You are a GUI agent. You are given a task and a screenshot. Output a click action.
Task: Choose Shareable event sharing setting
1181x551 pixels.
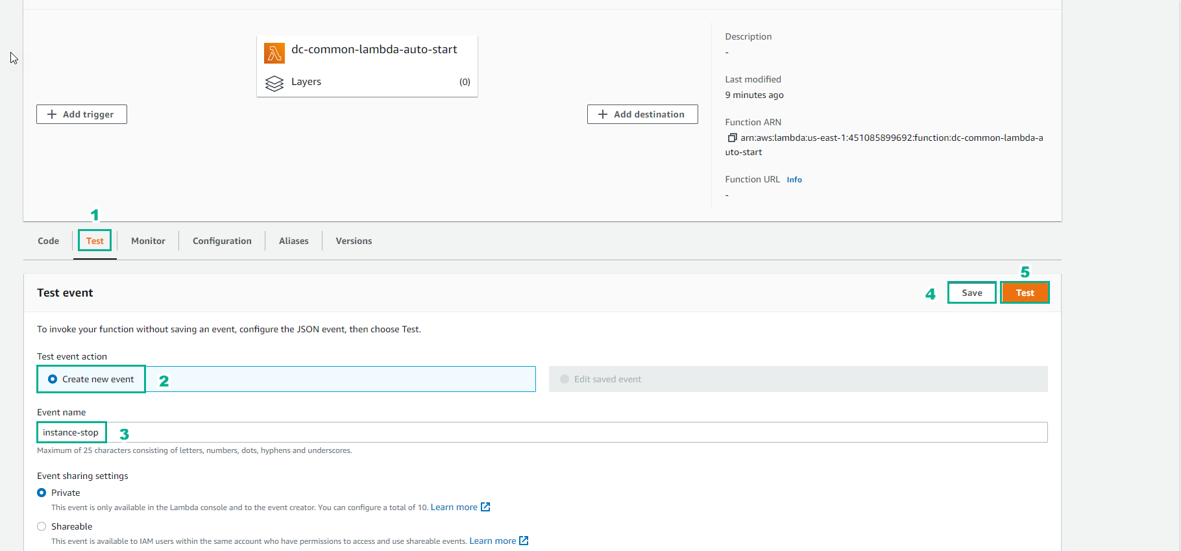point(42,526)
